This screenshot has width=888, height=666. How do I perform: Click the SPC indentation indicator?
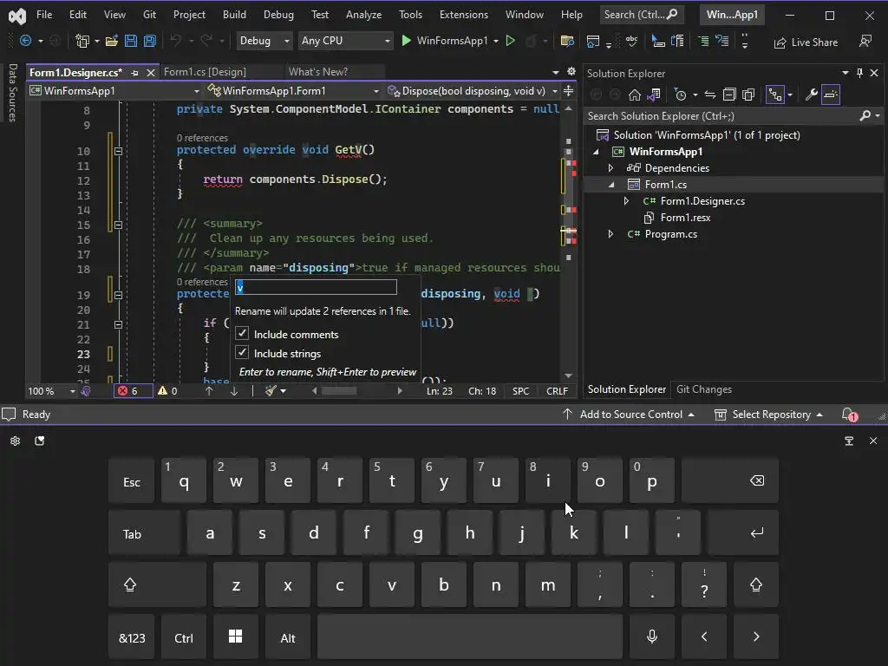(x=520, y=391)
